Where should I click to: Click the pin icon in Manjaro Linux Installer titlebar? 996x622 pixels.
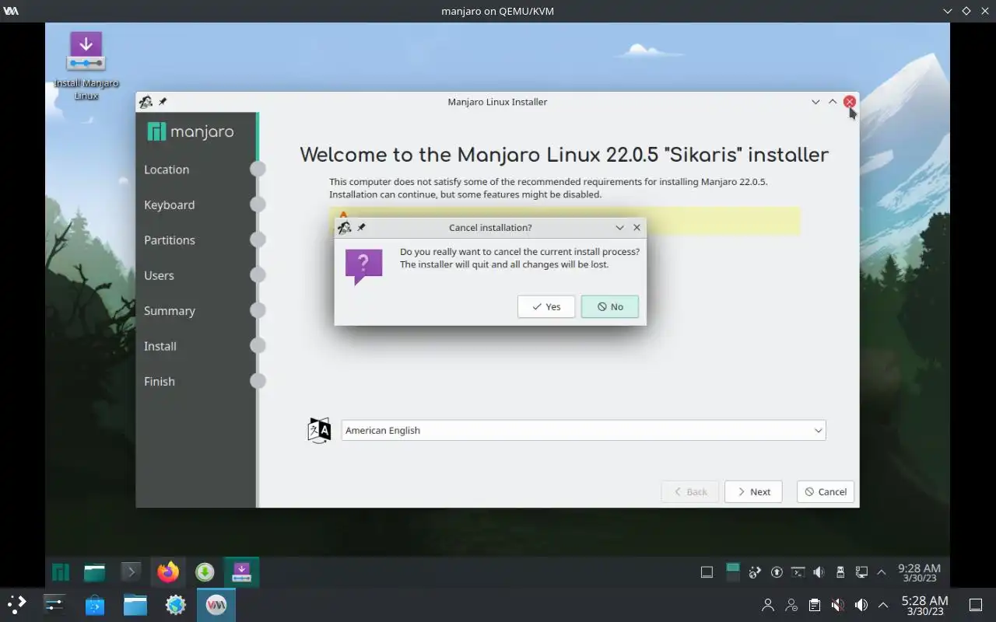pyautogui.click(x=163, y=102)
